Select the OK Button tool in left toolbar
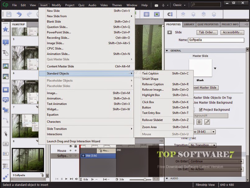 pos(6,144)
